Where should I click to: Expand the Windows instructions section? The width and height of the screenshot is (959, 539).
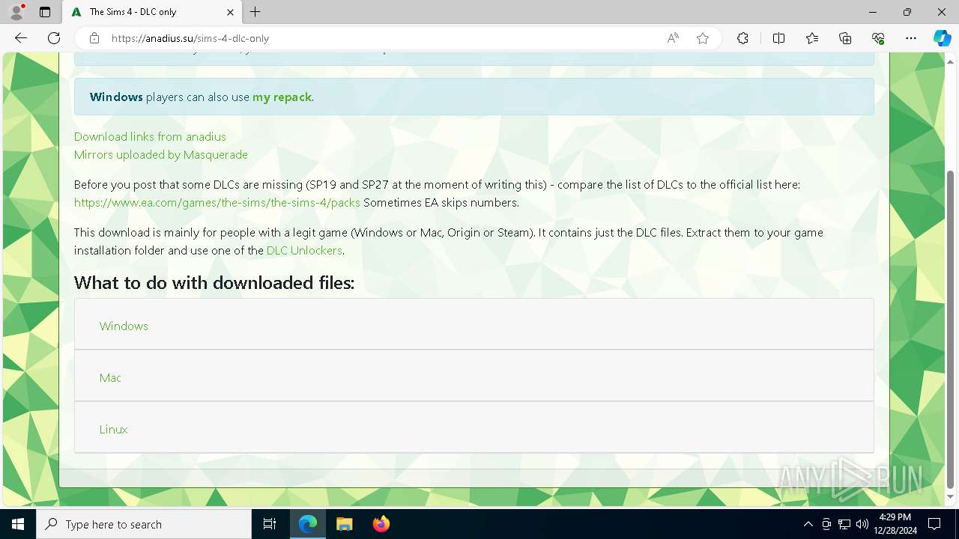[x=474, y=326]
